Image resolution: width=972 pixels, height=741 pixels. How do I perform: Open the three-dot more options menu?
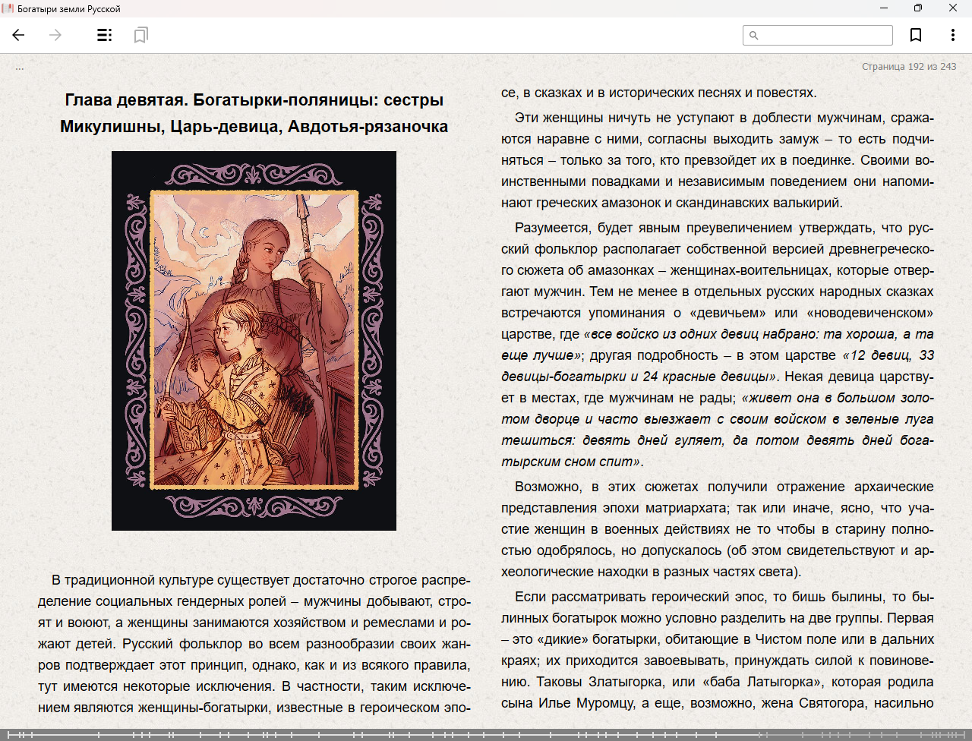click(x=952, y=35)
